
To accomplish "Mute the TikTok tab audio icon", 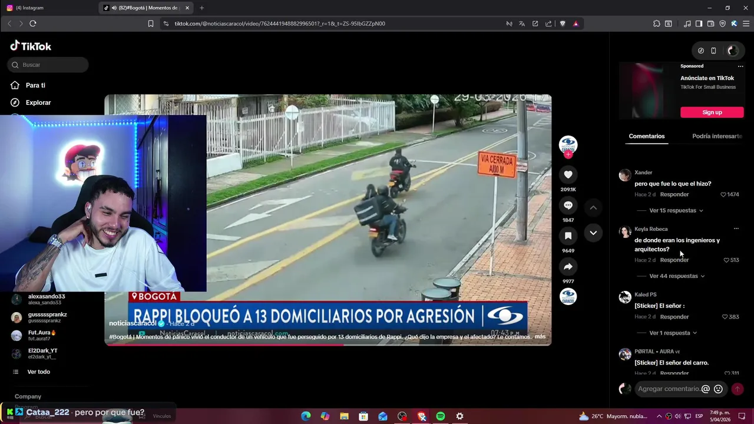I will [x=114, y=8].
